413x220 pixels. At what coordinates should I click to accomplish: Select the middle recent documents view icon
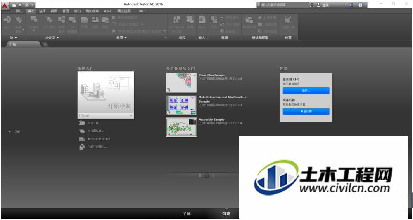point(207,176)
